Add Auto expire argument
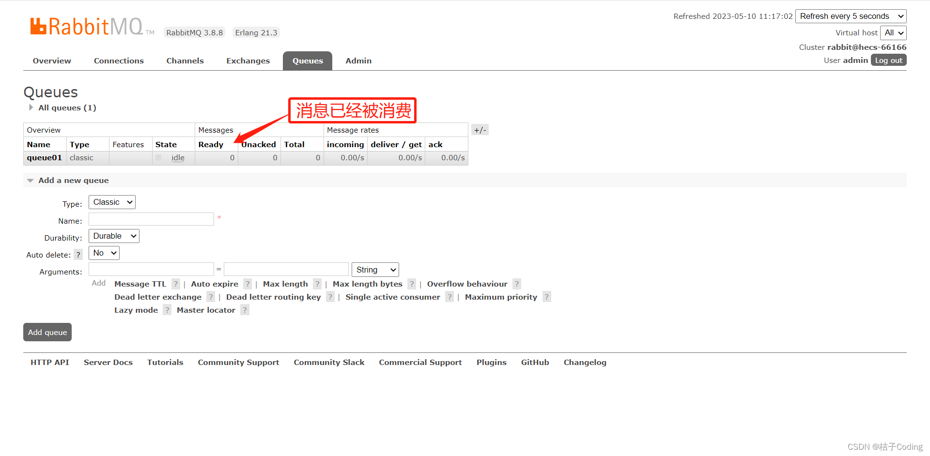 click(215, 284)
